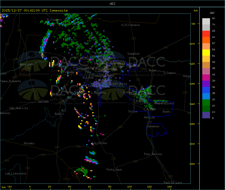
Task: Click the Los_Toldos map label
Action: click(99, 143)
